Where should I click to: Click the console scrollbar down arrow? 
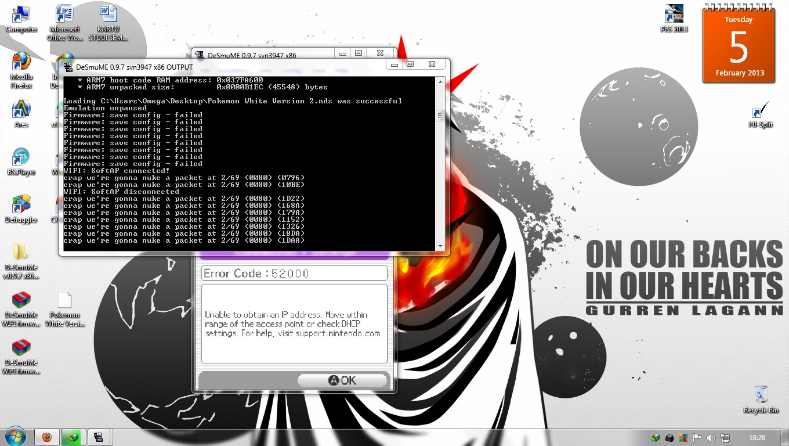(x=440, y=246)
